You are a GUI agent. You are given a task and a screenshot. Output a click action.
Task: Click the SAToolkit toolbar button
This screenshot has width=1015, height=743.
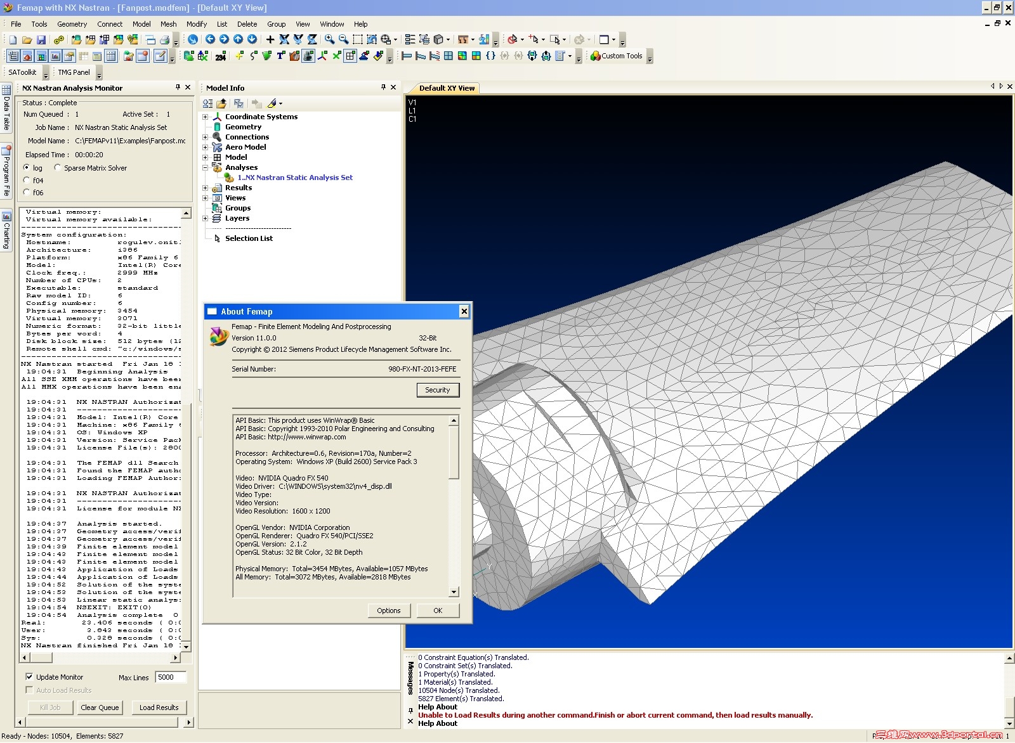coord(22,72)
